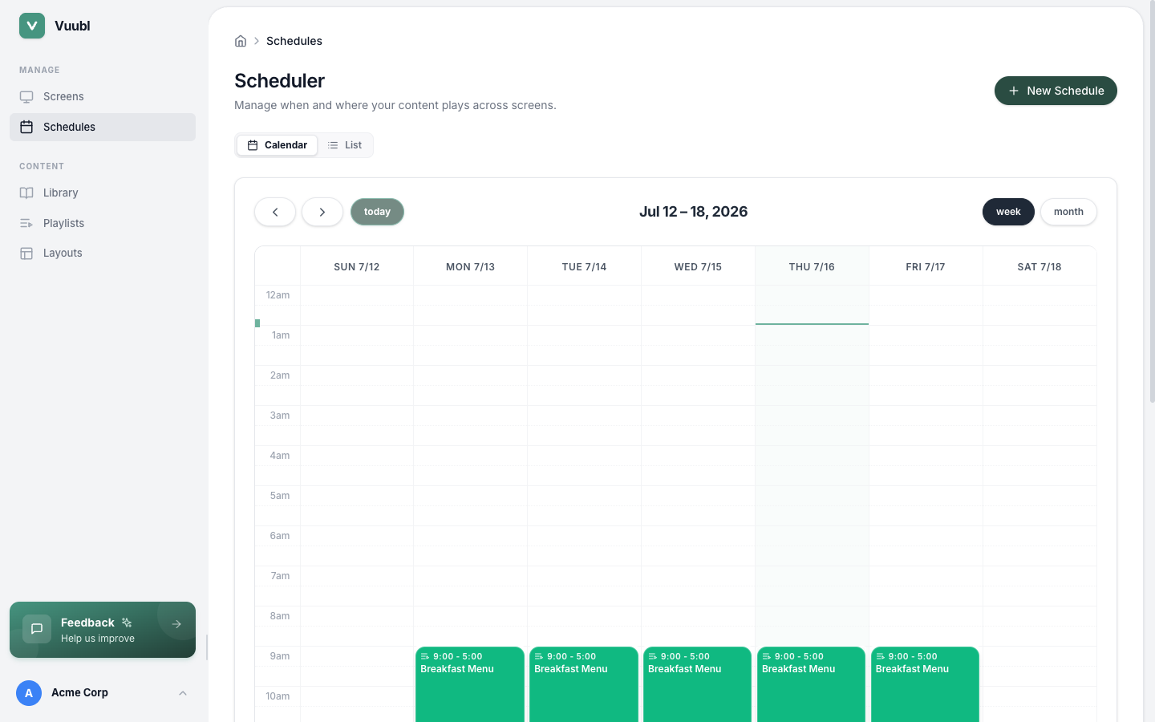Open Friday's Breakfast Menu event

[x=926, y=684]
